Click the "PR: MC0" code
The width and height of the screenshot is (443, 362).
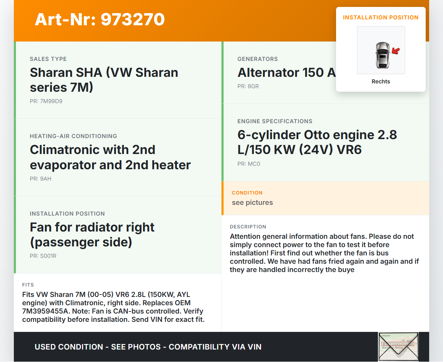tap(249, 164)
